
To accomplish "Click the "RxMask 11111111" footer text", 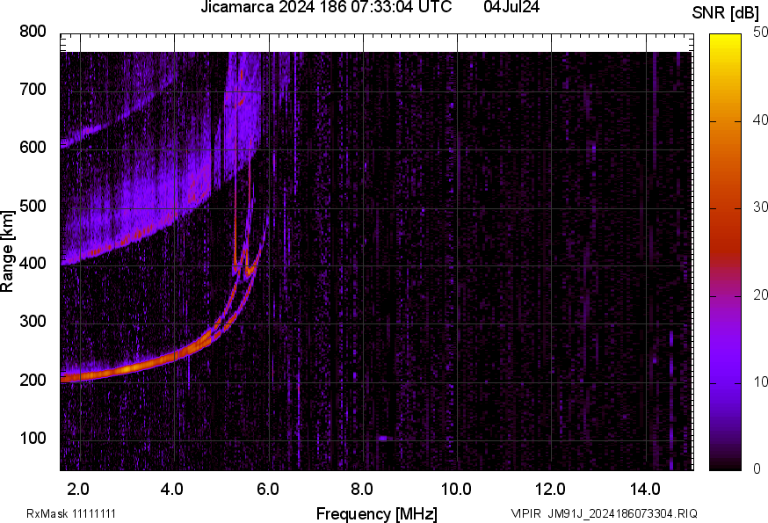I will tap(71, 513).
